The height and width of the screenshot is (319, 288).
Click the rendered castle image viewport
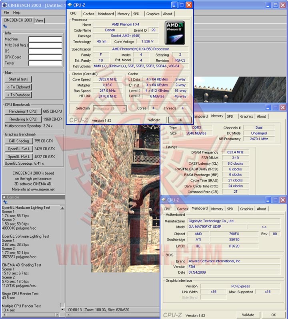pos(125,198)
